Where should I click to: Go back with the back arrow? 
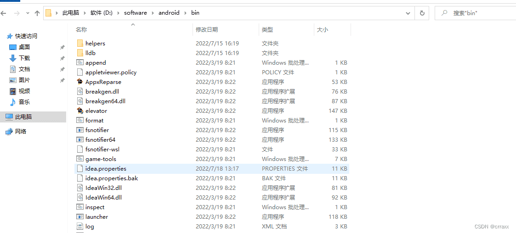coord(4,13)
